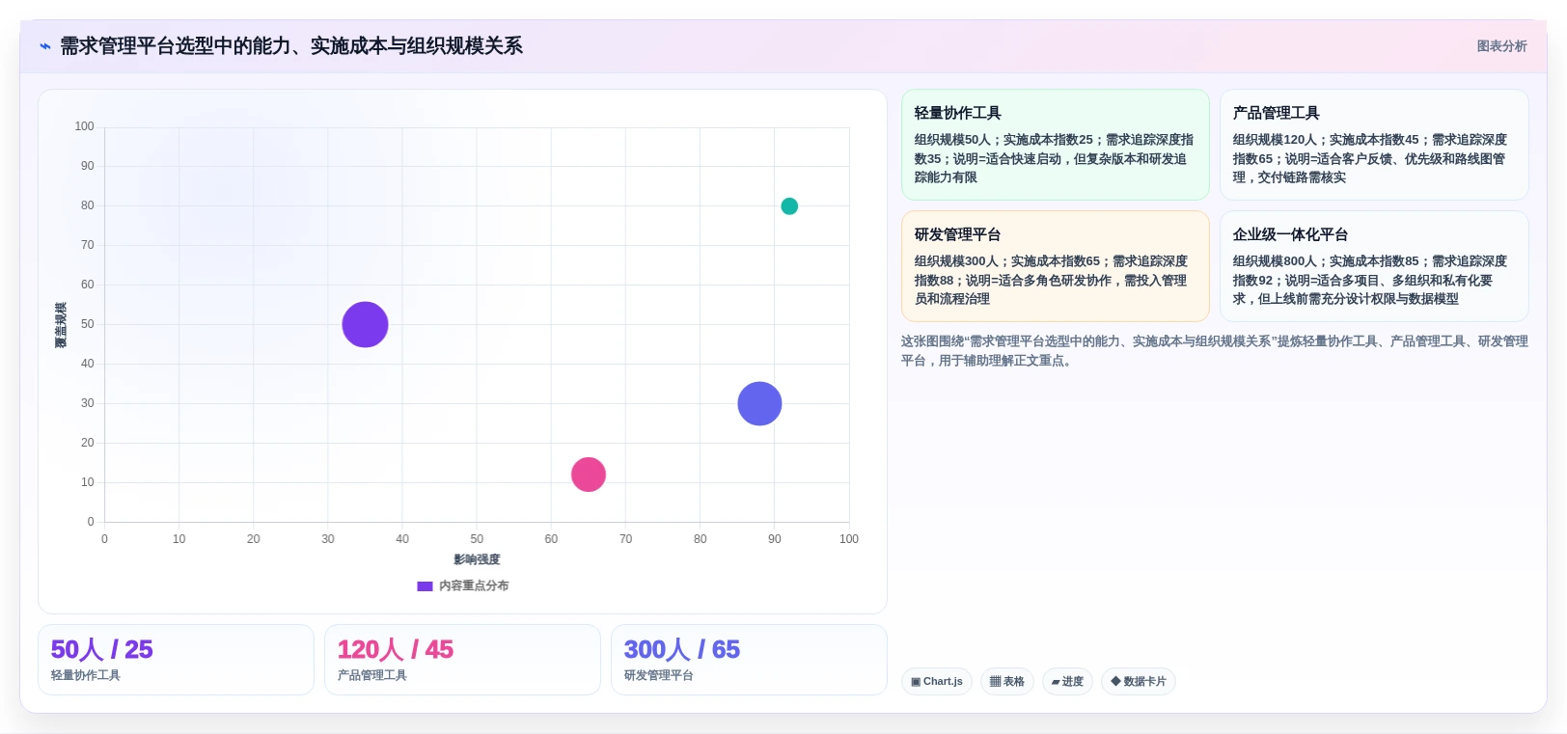Click the 研发管理平台 caption under 300人 / 65

point(659,675)
